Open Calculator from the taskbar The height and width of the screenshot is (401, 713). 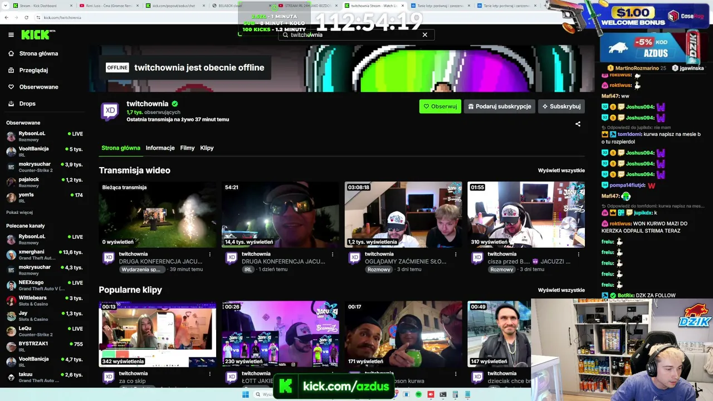(x=455, y=394)
